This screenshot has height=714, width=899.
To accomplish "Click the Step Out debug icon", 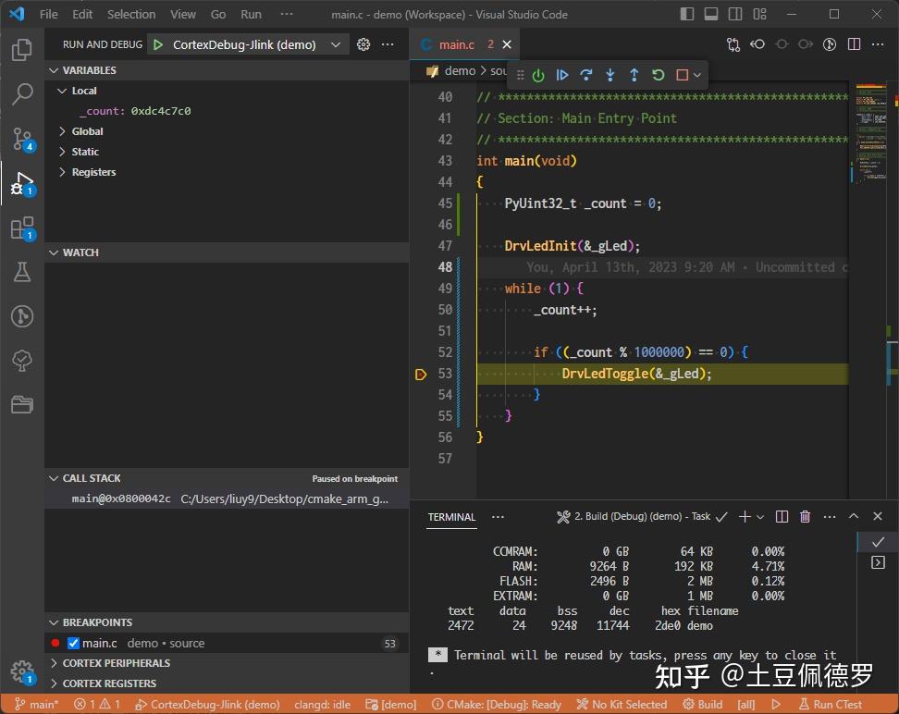I will [x=634, y=75].
